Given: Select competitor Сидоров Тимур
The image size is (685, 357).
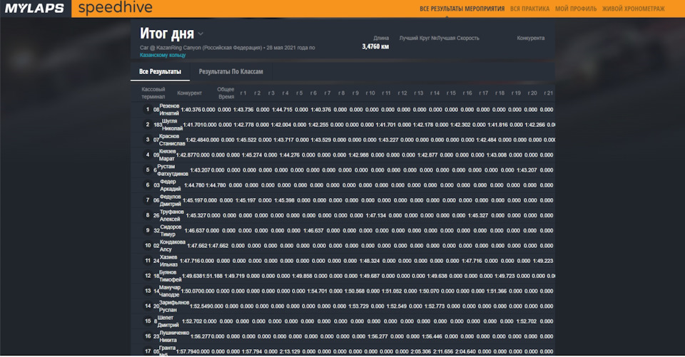Looking at the screenshot, I should pyautogui.click(x=171, y=230).
